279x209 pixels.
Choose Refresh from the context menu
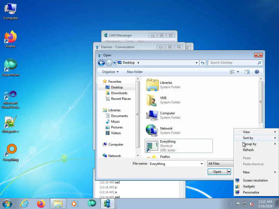(x=256, y=150)
